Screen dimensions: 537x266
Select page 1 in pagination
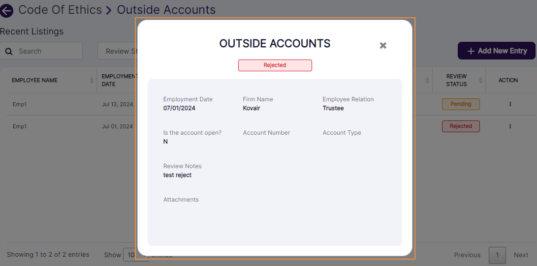(497, 255)
